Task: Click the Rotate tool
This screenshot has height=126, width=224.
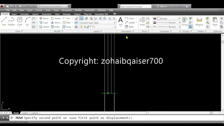Action: click(x=56, y=18)
